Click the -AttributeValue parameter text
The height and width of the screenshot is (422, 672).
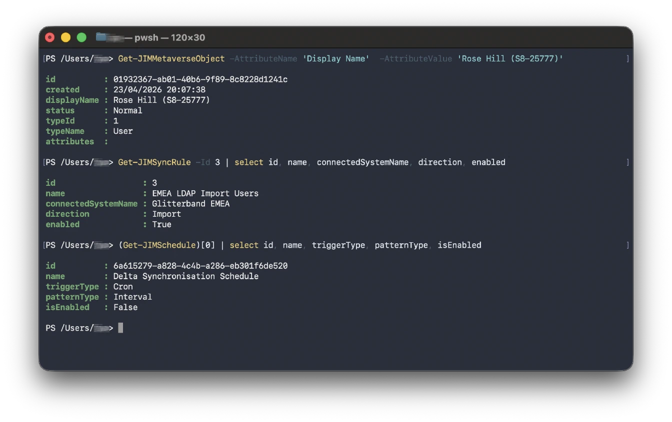pyautogui.click(x=415, y=58)
